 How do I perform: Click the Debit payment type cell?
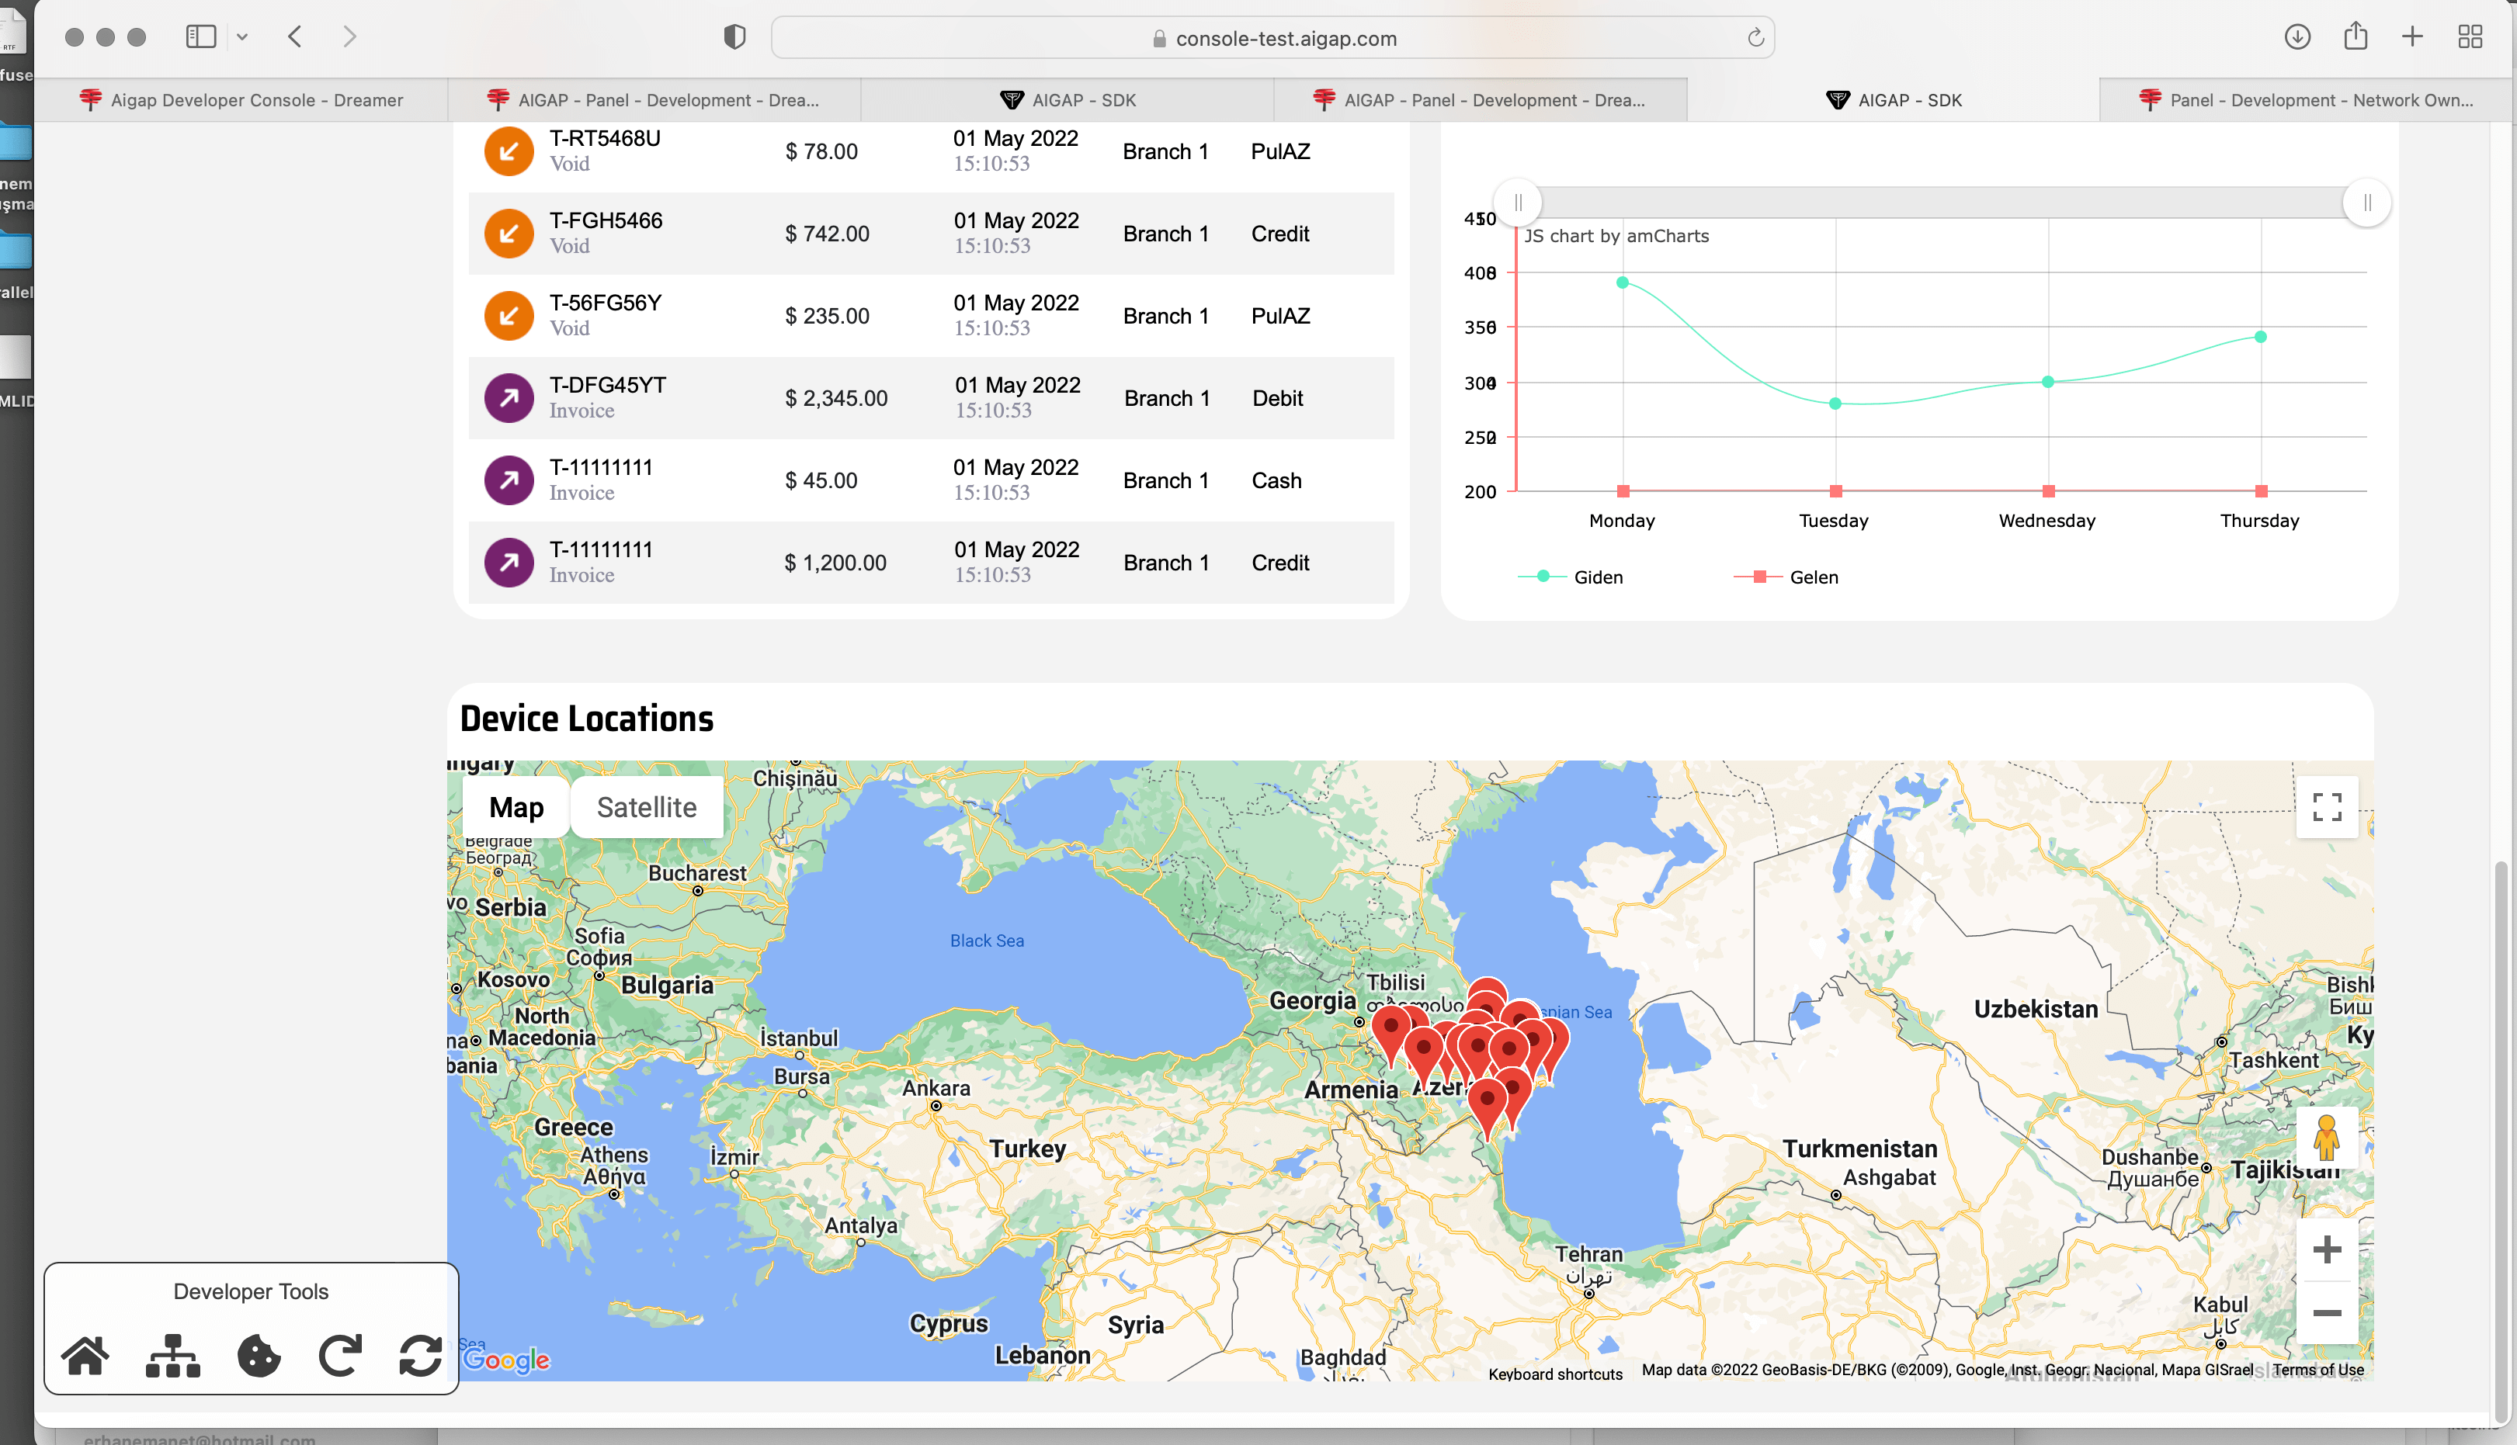click(1277, 398)
